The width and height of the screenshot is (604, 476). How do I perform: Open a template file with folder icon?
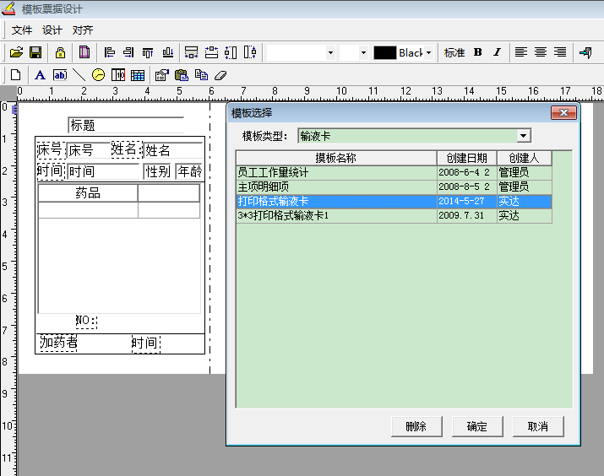click(x=16, y=52)
